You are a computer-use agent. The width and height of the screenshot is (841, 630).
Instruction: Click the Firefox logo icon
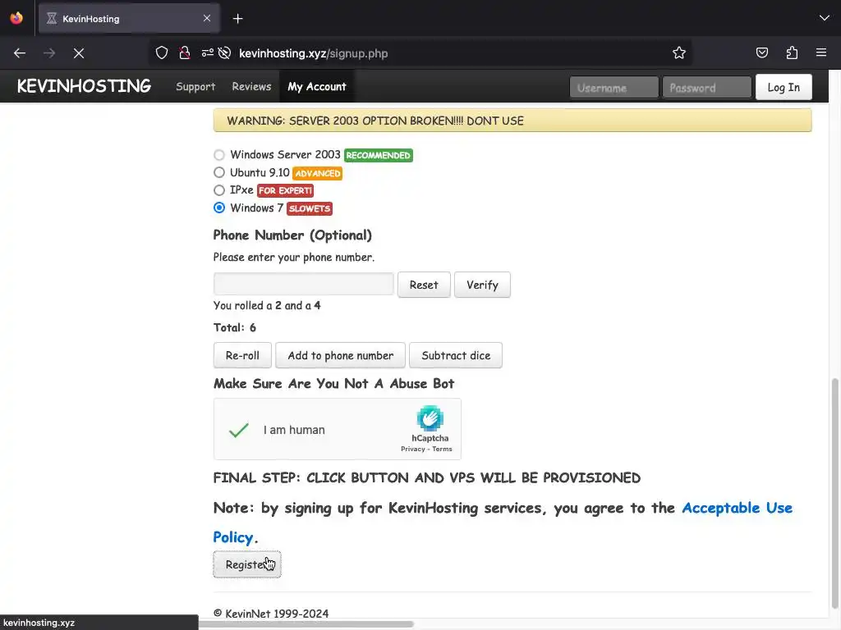click(16, 18)
